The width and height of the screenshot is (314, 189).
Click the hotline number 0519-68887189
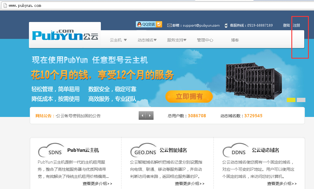point(260,25)
